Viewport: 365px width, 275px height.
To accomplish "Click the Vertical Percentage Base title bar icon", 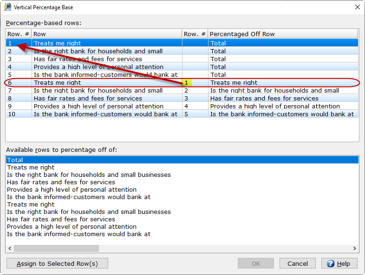I will [7, 7].
